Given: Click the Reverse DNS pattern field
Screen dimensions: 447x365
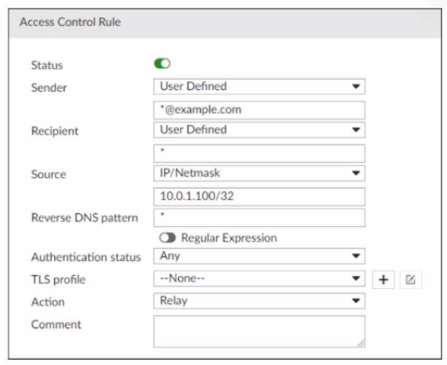Looking at the screenshot, I should click(x=259, y=218).
